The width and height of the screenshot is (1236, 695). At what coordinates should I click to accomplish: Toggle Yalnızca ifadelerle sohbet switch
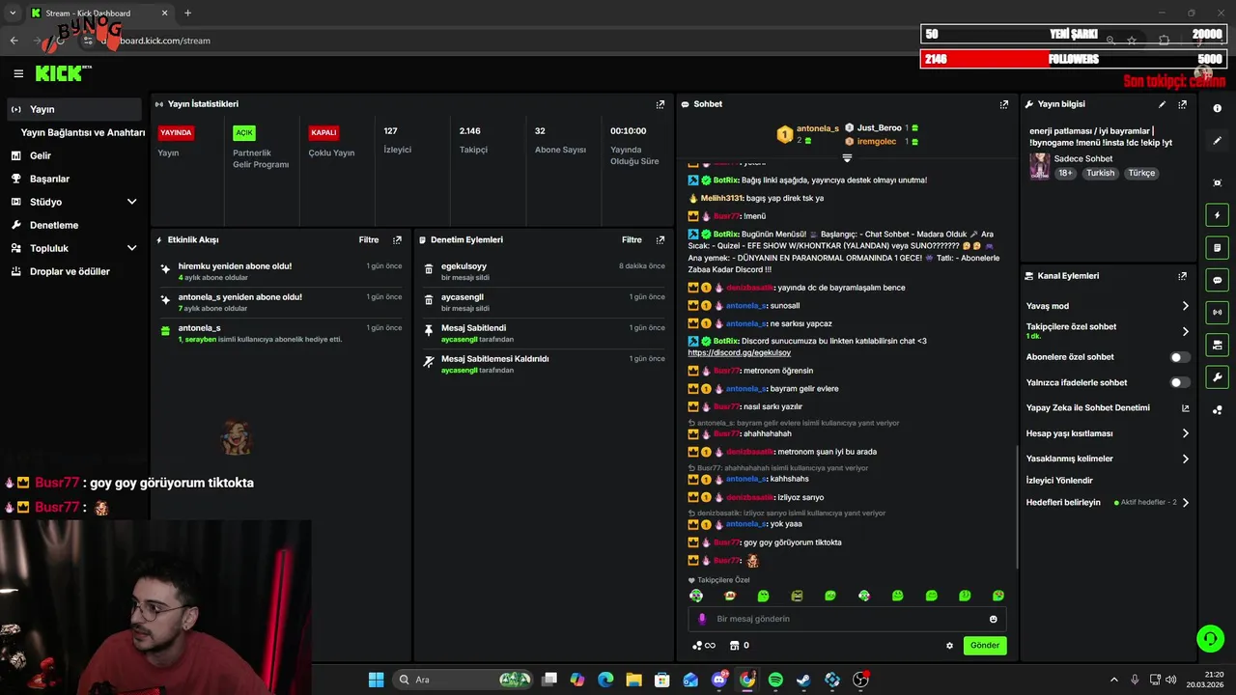1180,382
